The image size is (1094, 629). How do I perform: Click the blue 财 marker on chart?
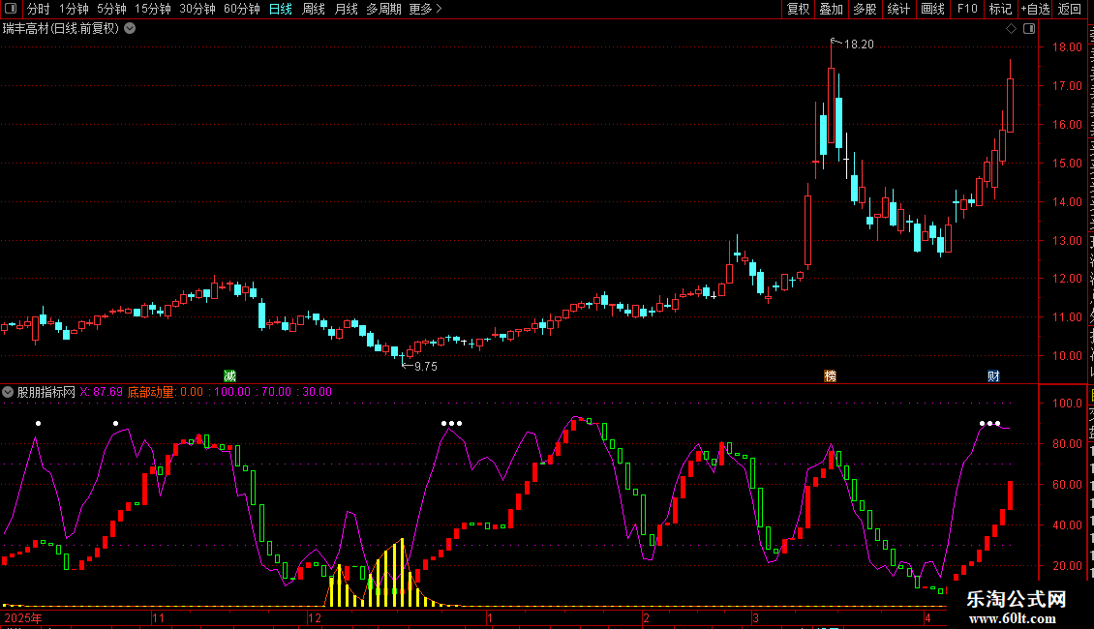[993, 375]
